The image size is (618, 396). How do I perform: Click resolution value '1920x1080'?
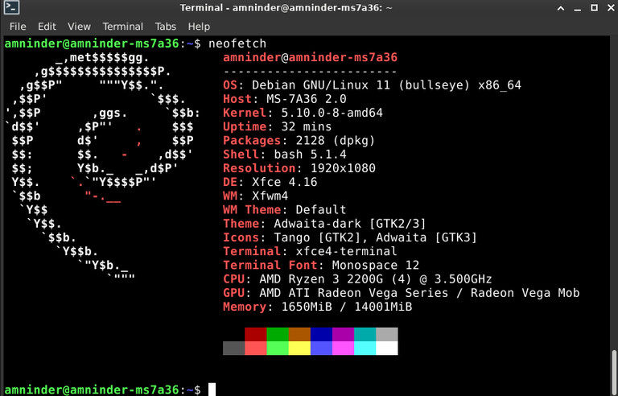(x=343, y=168)
